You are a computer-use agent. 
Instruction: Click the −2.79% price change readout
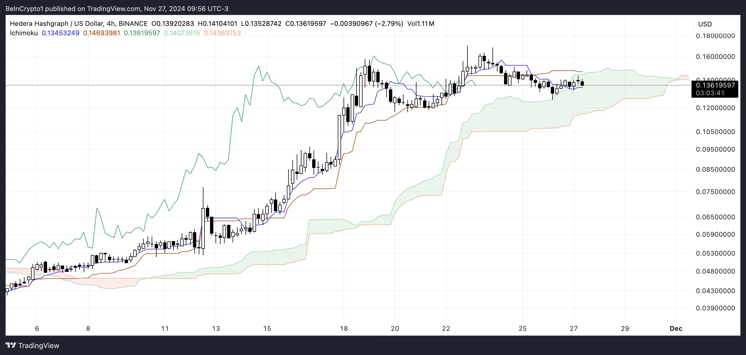point(389,23)
